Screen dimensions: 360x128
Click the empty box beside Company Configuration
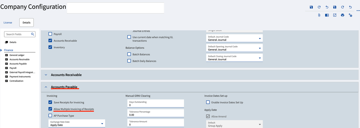click(x=115, y=8)
